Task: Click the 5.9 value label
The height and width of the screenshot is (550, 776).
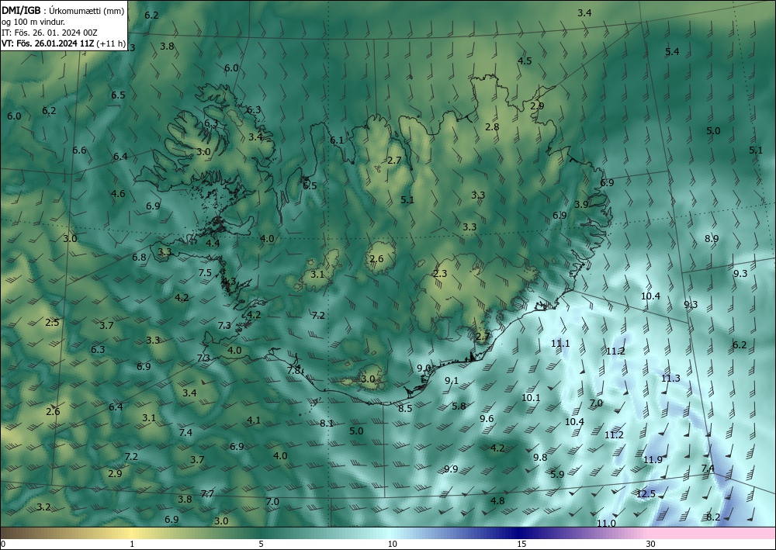Action: point(557,474)
